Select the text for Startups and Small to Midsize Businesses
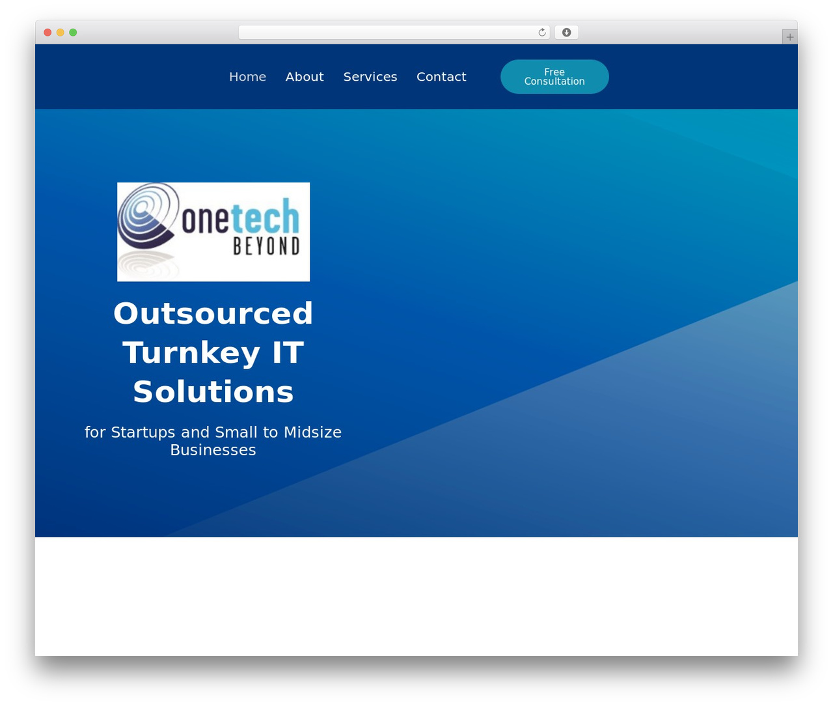833x706 pixels. [x=213, y=441]
